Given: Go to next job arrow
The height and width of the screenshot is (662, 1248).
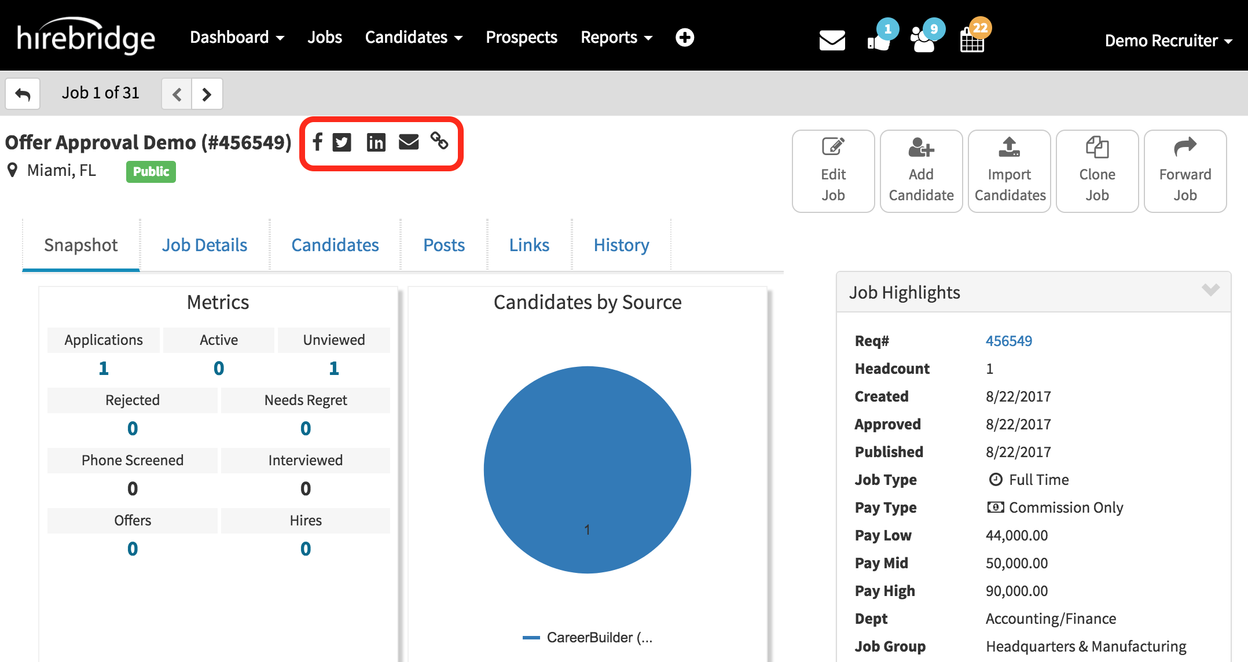Looking at the screenshot, I should (207, 94).
